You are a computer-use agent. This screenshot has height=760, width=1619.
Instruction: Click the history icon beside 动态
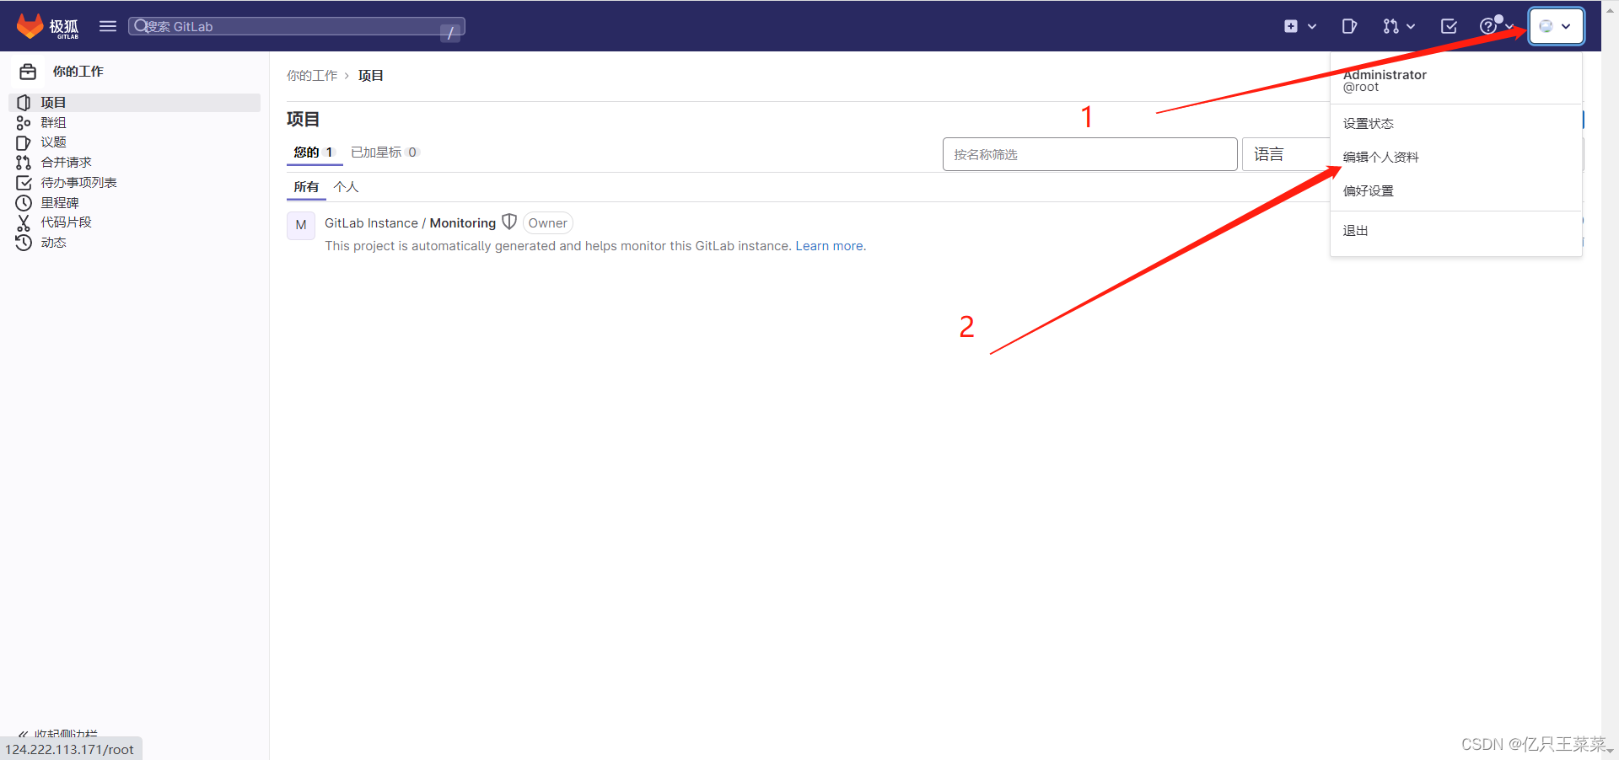24,243
